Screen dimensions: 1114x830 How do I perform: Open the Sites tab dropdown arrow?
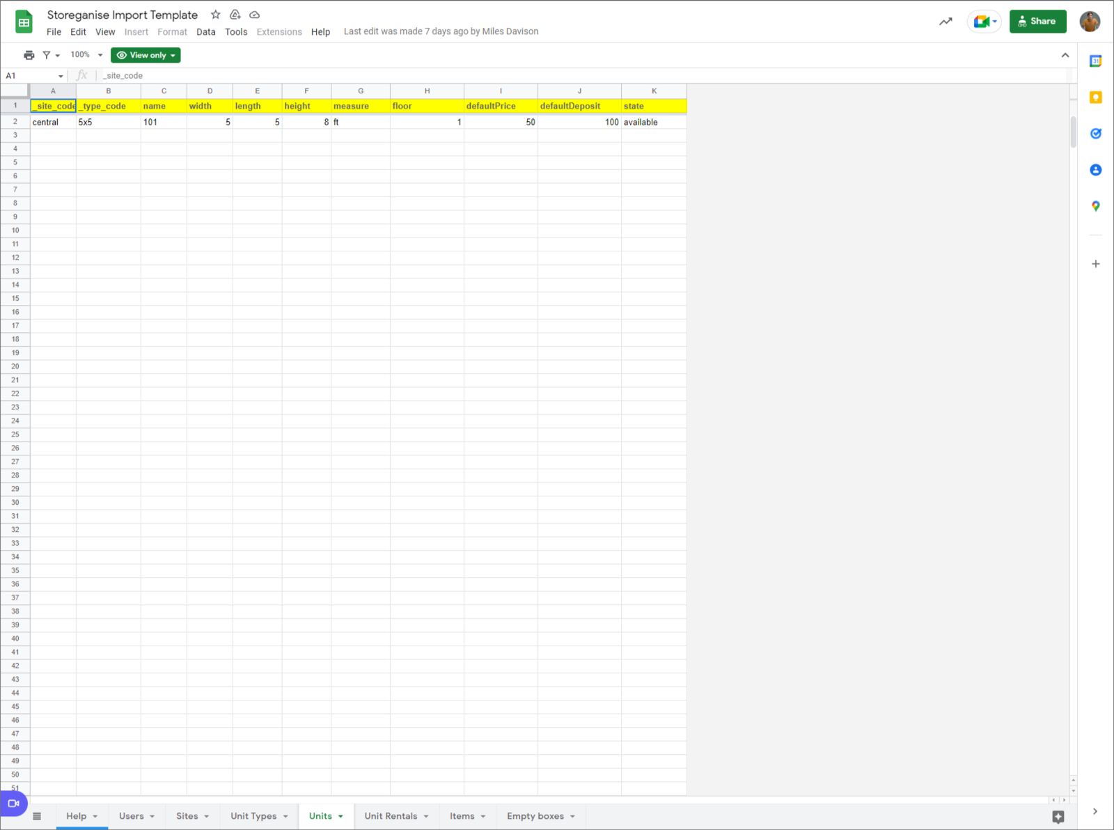pos(206,817)
